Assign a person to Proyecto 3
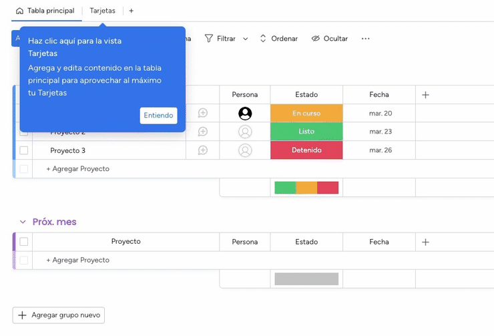 click(x=245, y=150)
